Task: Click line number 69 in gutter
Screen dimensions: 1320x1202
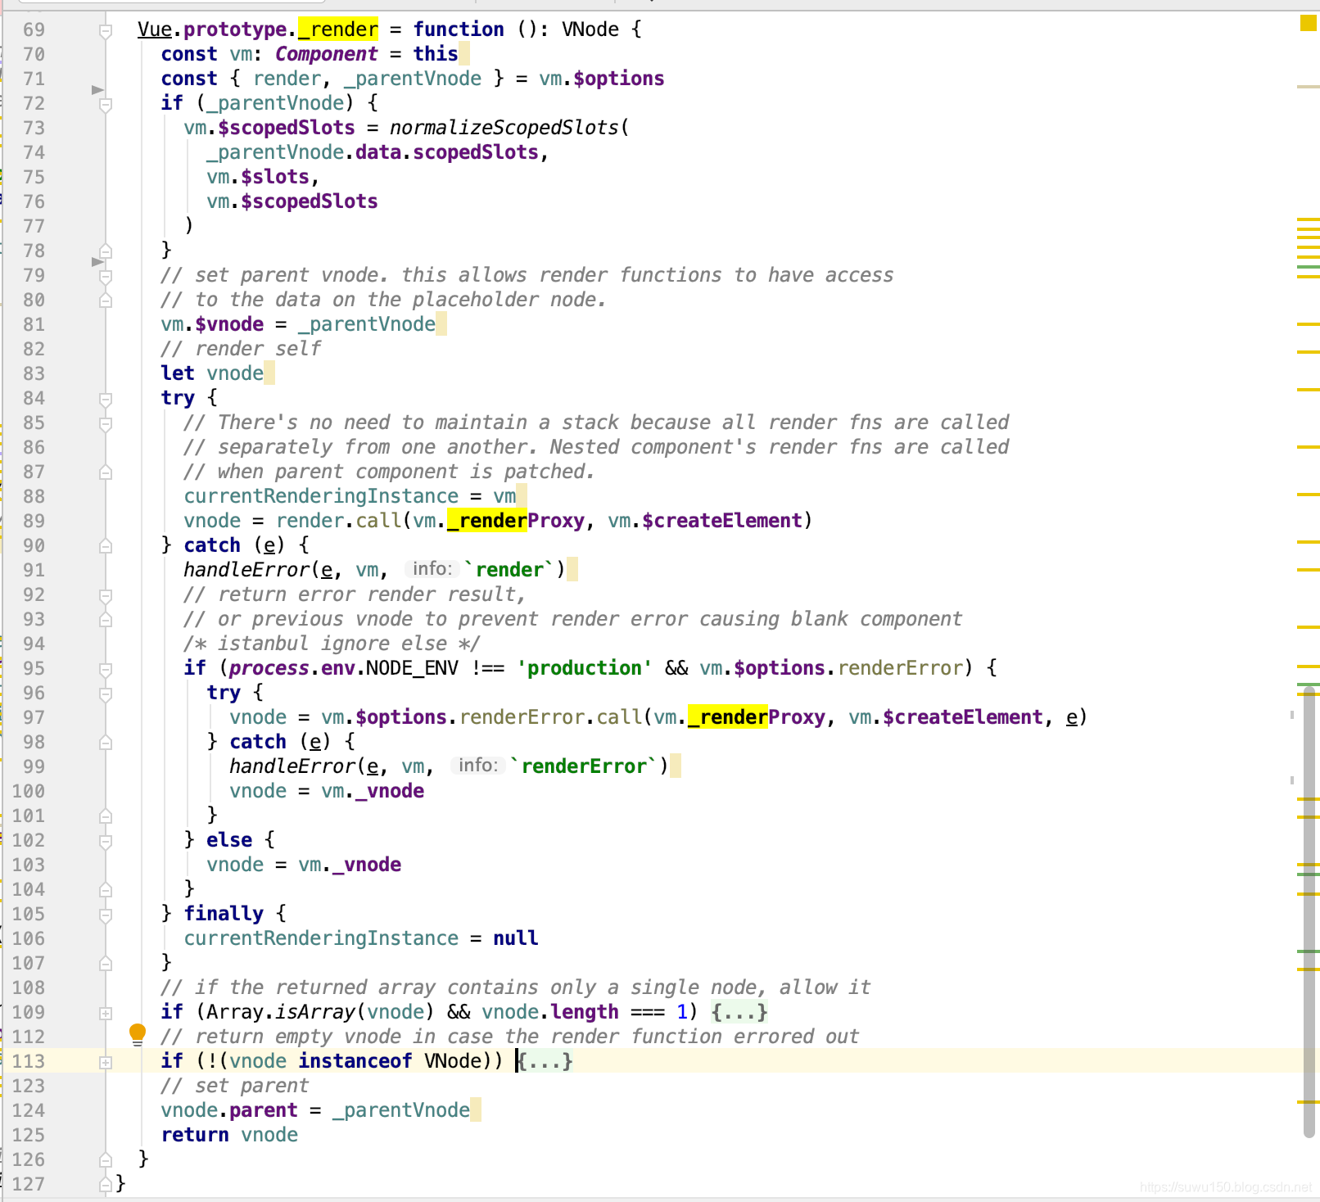Action: click(x=34, y=29)
